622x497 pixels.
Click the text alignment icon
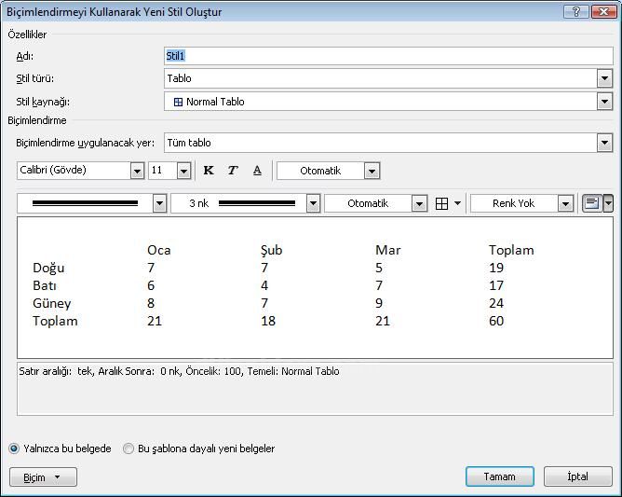(x=592, y=203)
